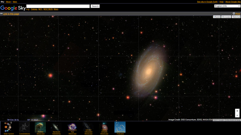Open the Backyard Astronomy icon
Image resolution: width=241 pixels, height=135 pixels.
pyautogui.click(x=56, y=127)
